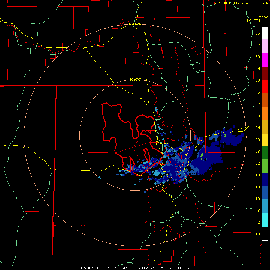270x270 pixels.
Task: Pick the magenta legend color swatch
Action: (x=265, y=60)
